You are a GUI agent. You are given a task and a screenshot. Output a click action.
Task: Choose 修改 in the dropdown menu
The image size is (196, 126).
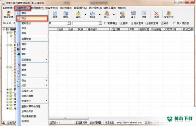[32, 28]
